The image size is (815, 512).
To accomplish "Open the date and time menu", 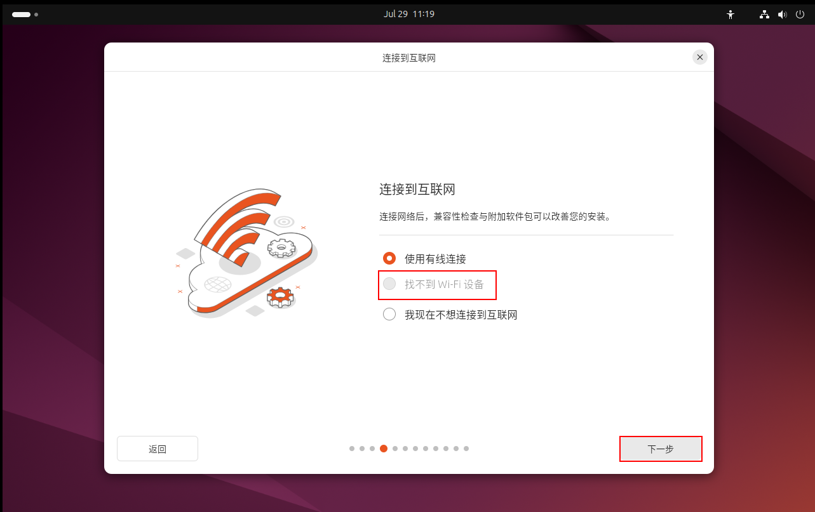I will pyautogui.click(x=408, y=14).
